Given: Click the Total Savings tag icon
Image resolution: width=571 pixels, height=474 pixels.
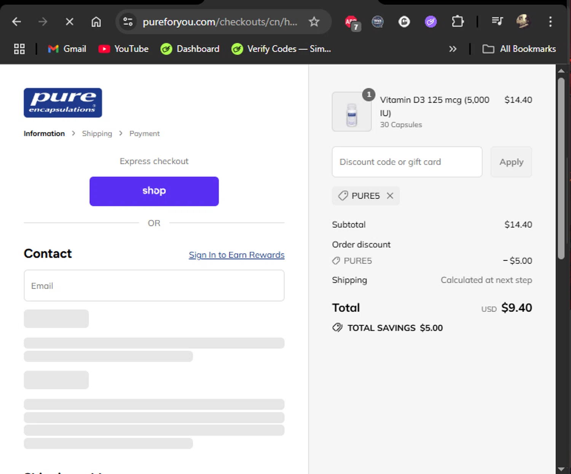Looking at the screenshot, I should (x=337, y=328).
